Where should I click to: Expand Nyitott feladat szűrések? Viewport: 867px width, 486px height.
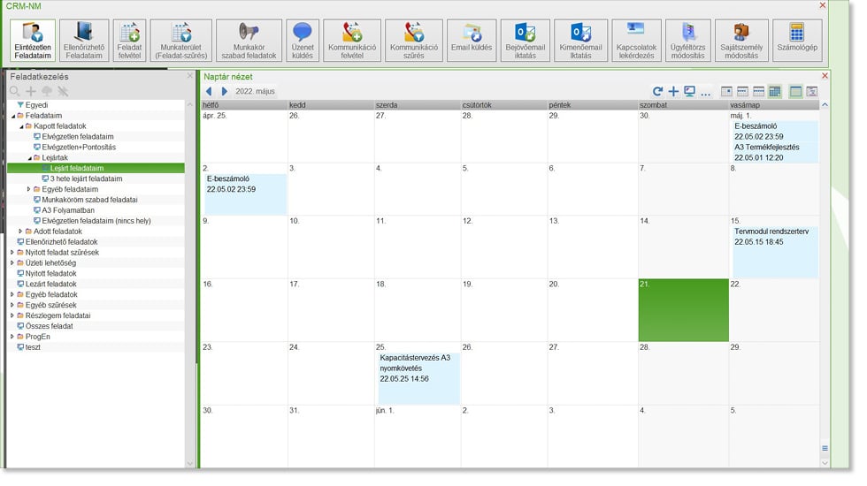tap(12, 253)
